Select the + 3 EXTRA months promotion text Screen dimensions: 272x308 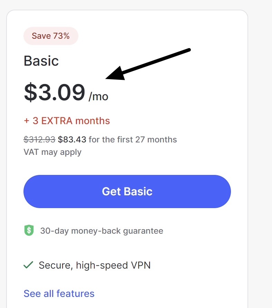click(x=66, y=121)
